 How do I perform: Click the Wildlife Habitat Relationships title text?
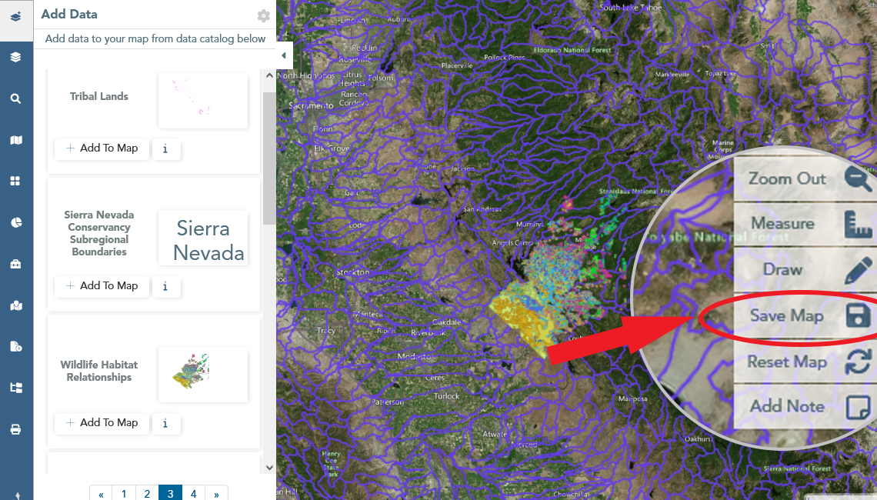pyautogui.click(x=99, y=371)
